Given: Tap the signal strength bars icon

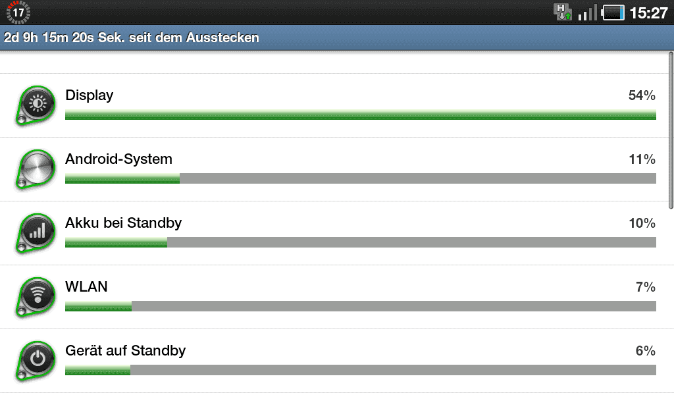Looking at the screenshot, I should pos(588,13).
